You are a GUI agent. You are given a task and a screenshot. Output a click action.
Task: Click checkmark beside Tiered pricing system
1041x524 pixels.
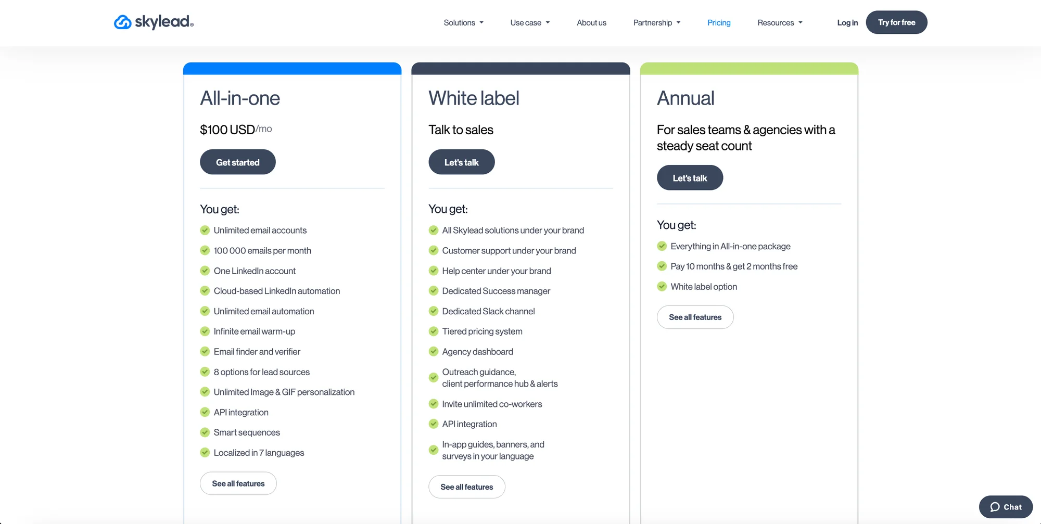pos(434,331)
